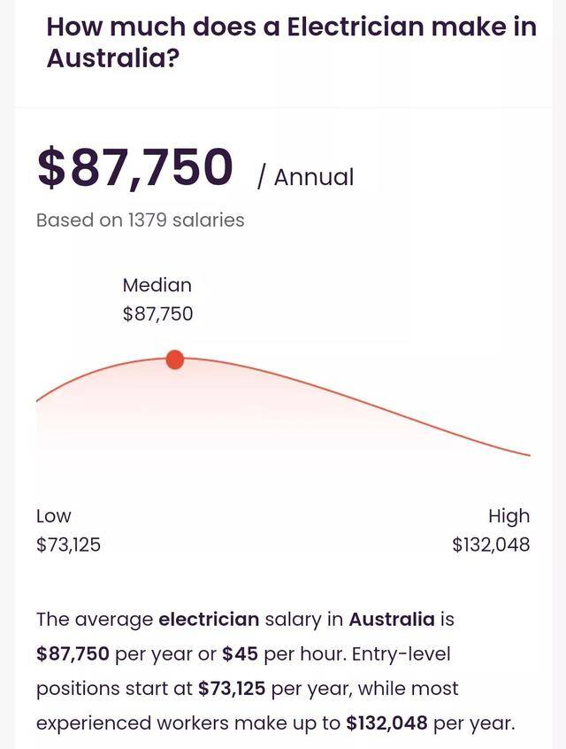Click the 'Low' label below the chart
The image size is (566, 749).
coord(53,516)
